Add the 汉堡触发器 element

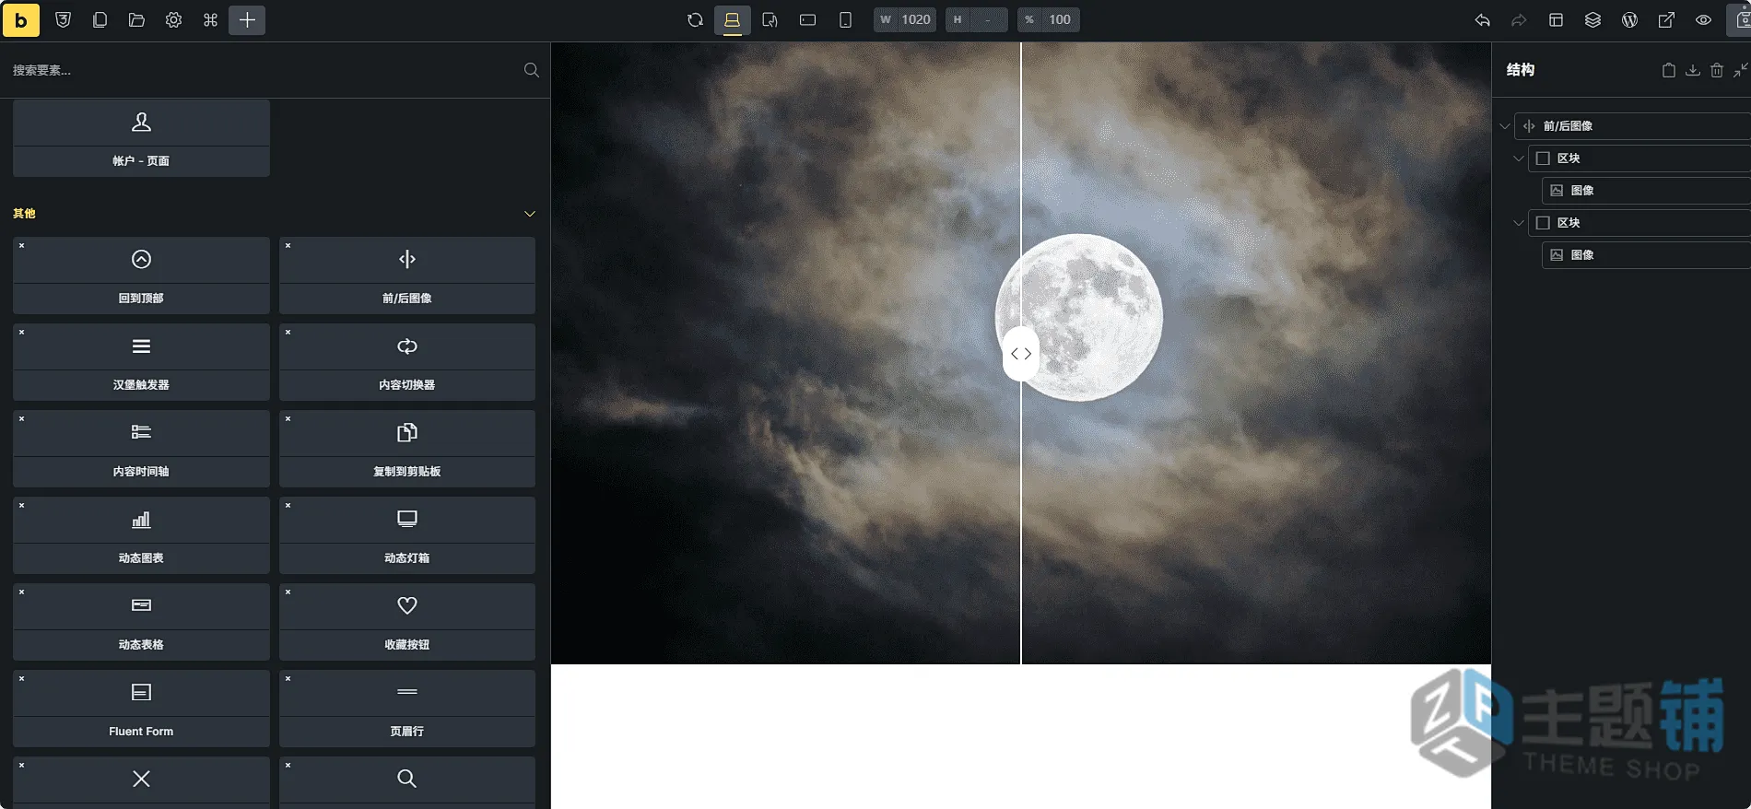141,362
